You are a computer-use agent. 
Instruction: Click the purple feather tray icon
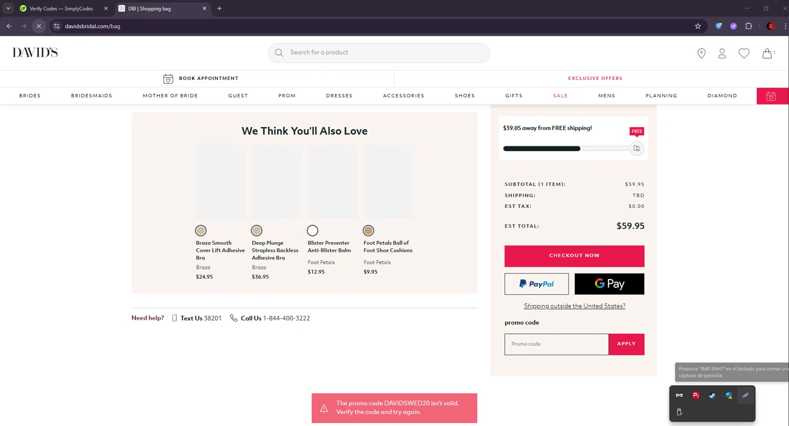click(x=745, y=395)
